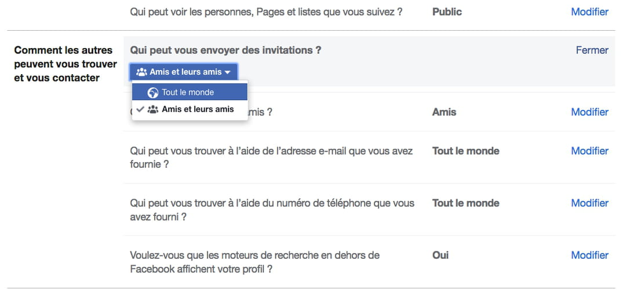This screenshot has height=293, width=626.
Task: Close the invitations setting with Fermer
Action: point(592,50)
